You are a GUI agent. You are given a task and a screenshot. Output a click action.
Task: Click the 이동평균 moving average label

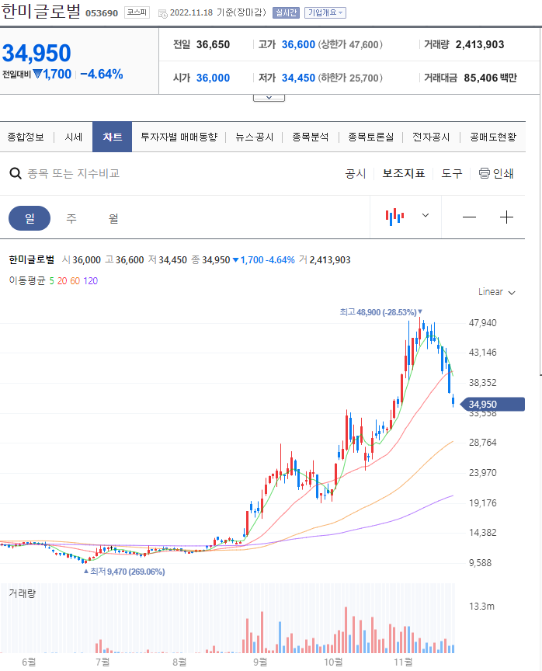[x=27, y=280]
